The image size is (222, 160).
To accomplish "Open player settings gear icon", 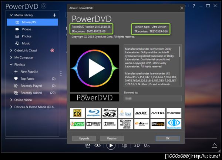I will click(x=147, y=146).
